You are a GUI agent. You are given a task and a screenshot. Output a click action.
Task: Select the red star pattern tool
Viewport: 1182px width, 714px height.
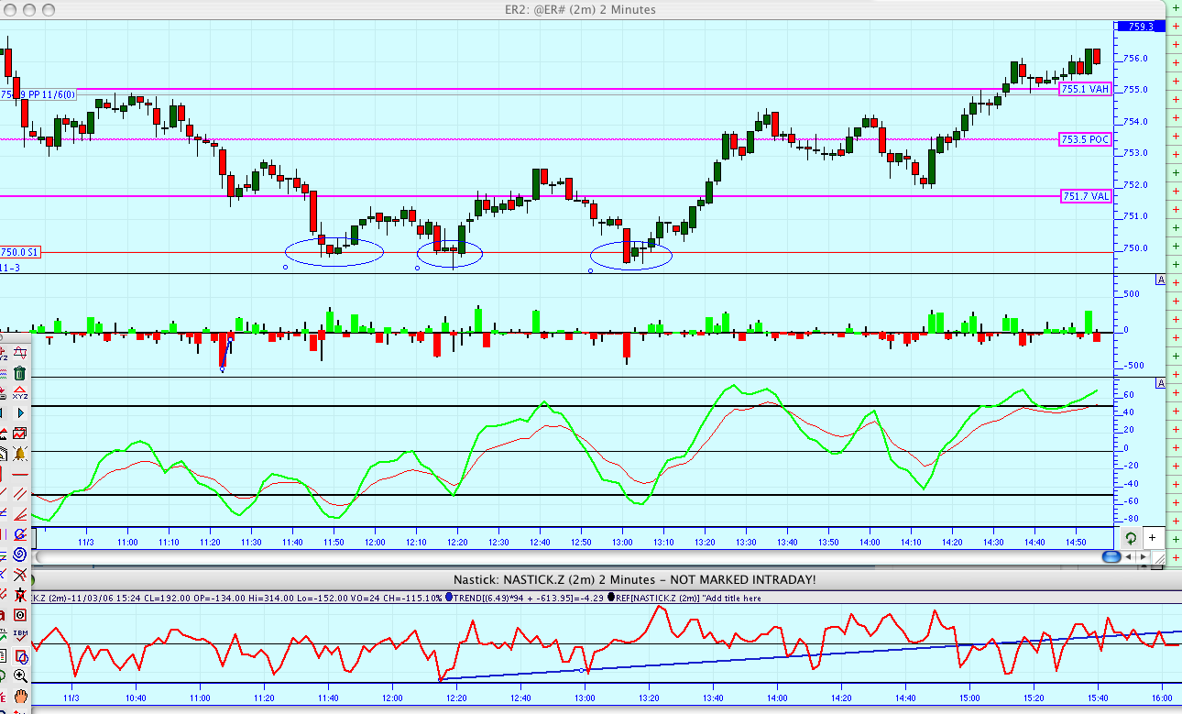pyautogui.click(x=19, y=595)
